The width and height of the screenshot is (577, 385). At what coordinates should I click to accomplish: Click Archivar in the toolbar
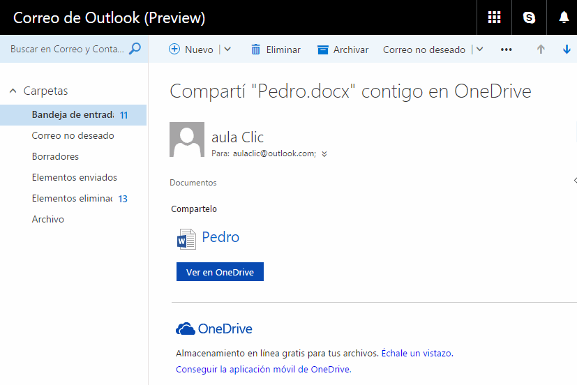click(343, 50)
